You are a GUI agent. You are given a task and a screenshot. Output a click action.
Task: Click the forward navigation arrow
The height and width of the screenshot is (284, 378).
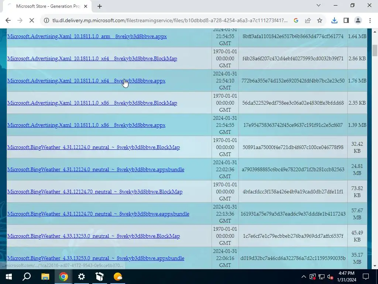(20, 21)
